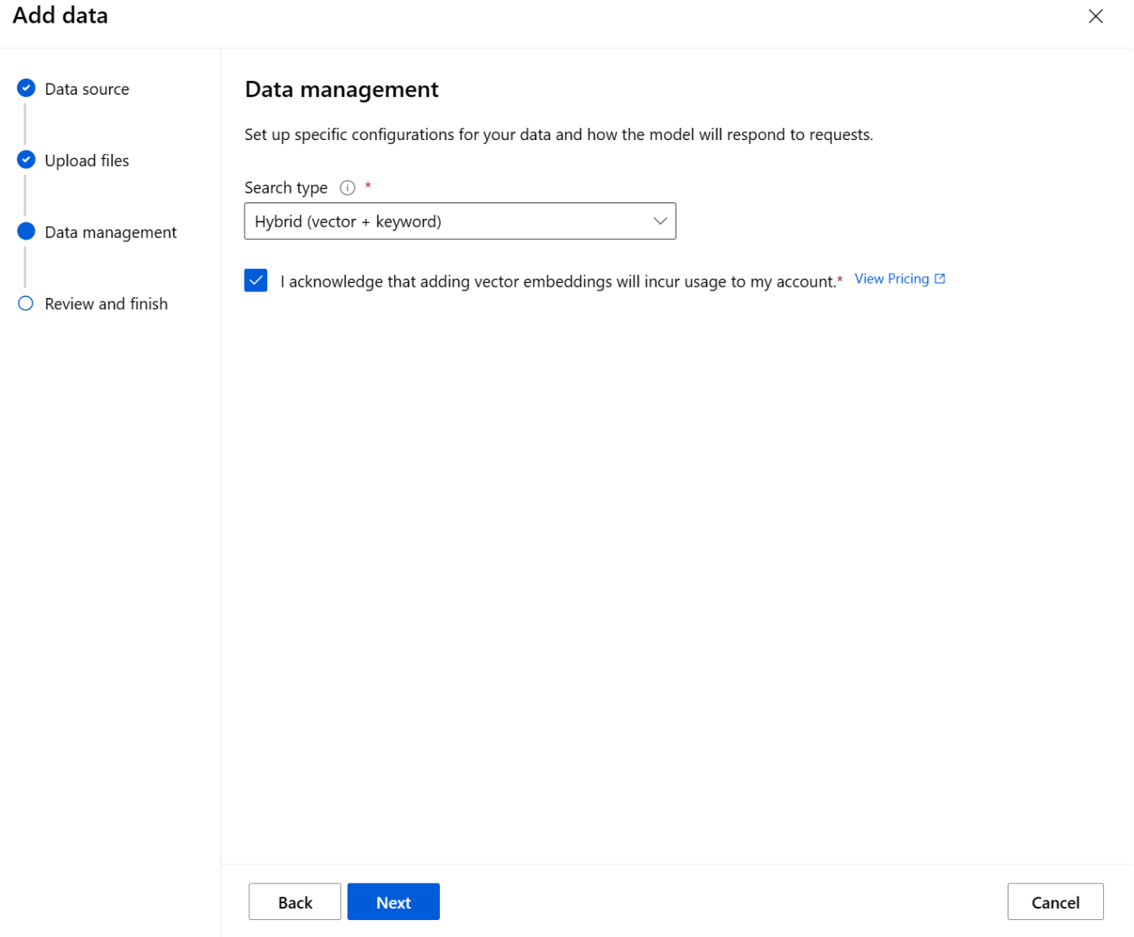This screenshot has width=1134, height=937.
Task: Click the 'Set up specific configurations' description text
Action: coord(559,134)
